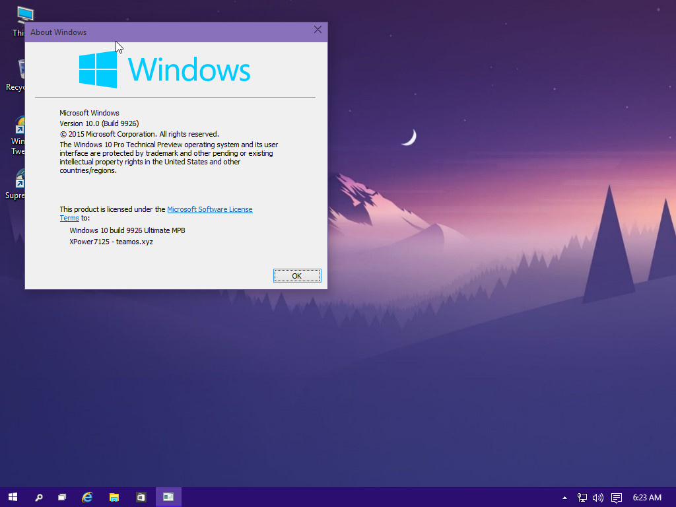The width and height of the screenshot is (676, 507).
Task: Open Task View from the taskbar
Action: (x=62, y=497)
